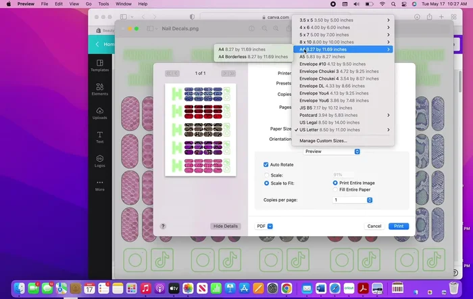473x299 pixels.
Task: Open Calendar from the Dock
Action: click(89, 288)
